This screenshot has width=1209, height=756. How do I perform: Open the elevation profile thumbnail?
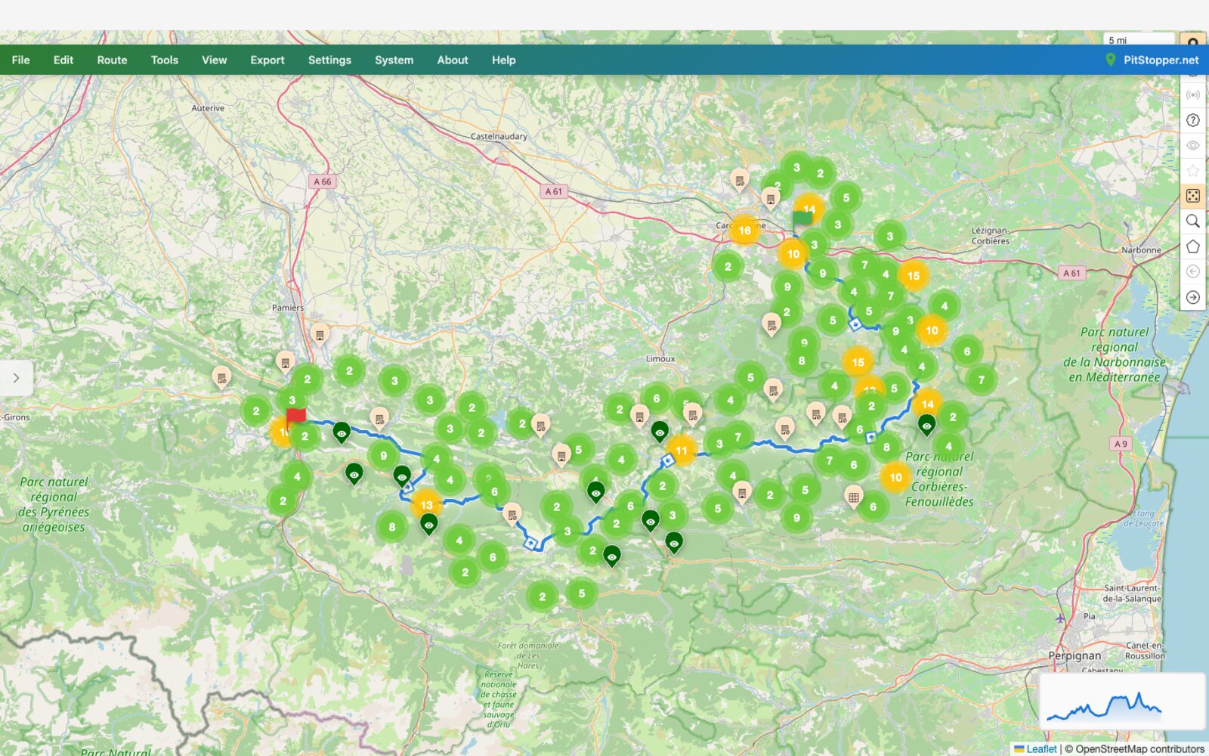1122,701
